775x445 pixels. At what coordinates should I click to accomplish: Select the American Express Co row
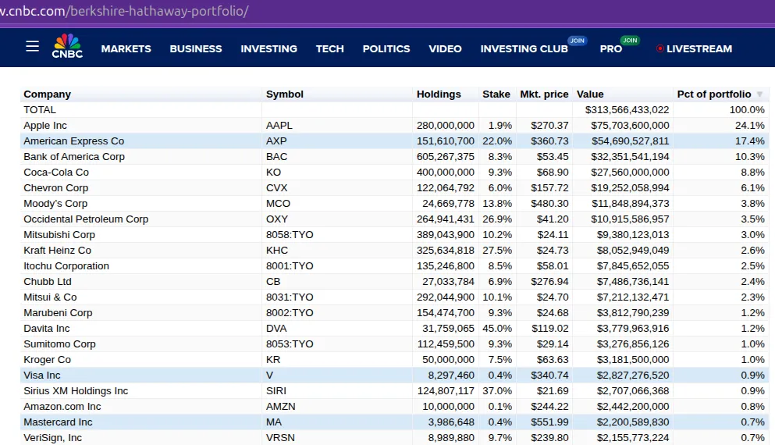pos(394,141)
